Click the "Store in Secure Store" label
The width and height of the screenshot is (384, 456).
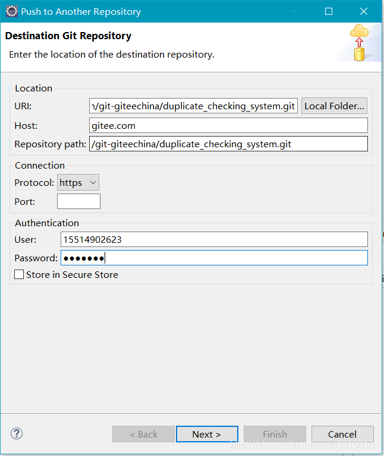pos(72,274)
